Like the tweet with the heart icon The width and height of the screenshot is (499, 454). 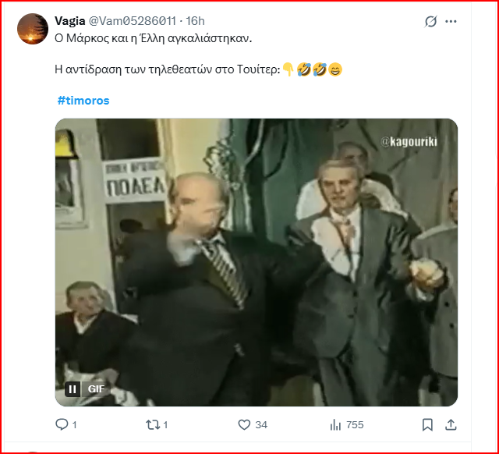244,424
